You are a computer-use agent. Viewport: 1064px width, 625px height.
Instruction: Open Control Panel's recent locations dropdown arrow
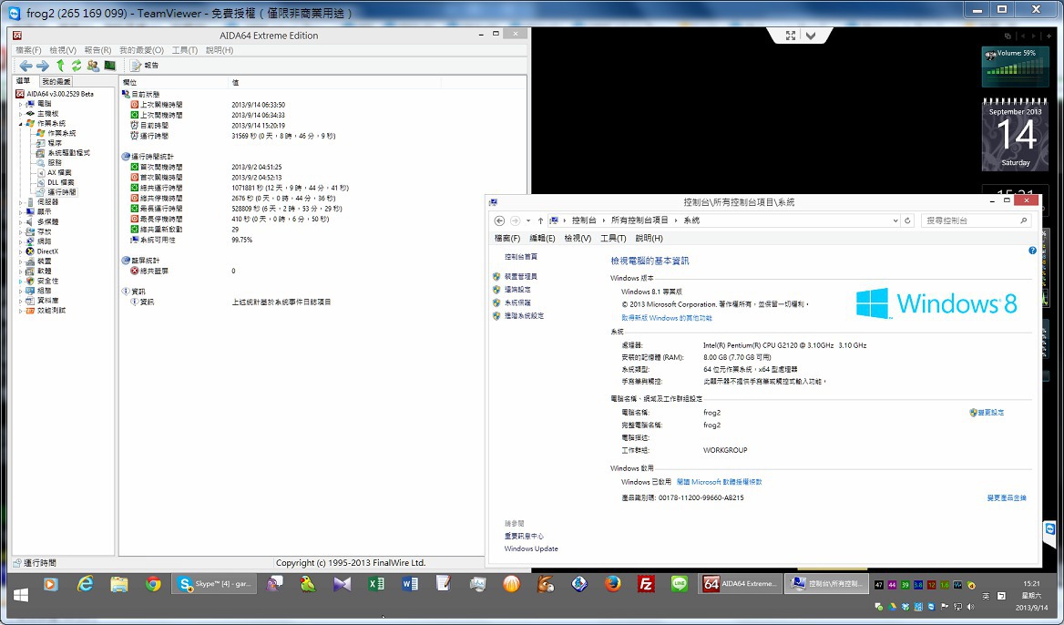(x=528, y=220)
